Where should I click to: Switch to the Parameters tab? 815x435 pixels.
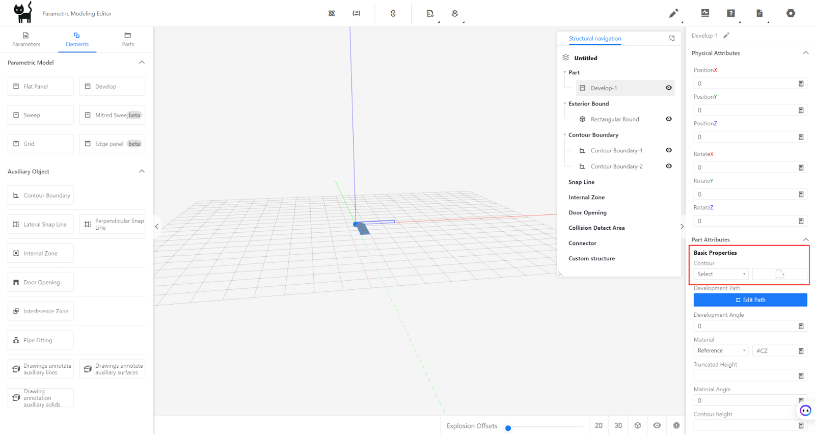click(x=26, y=40)
